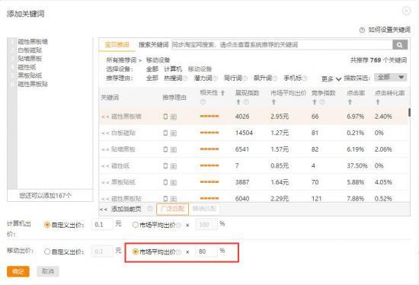Filter 推荐理由 by 同行词
The image size is (419, 285).
pos(233,78)
